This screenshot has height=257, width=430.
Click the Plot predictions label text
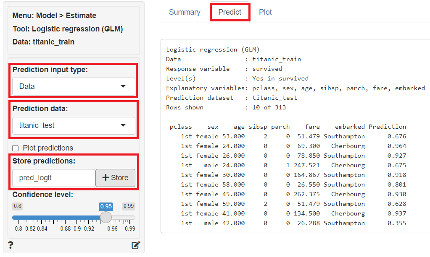pos(48,148)
